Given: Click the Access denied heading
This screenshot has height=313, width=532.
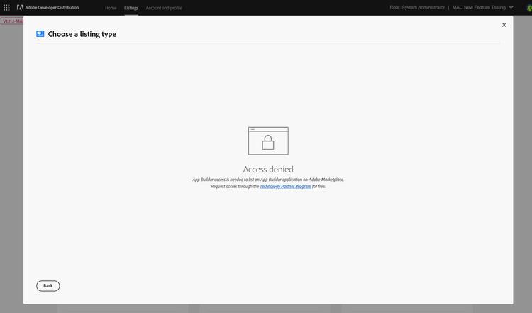Looking at the screenshot, I should [x=268, y=169].
